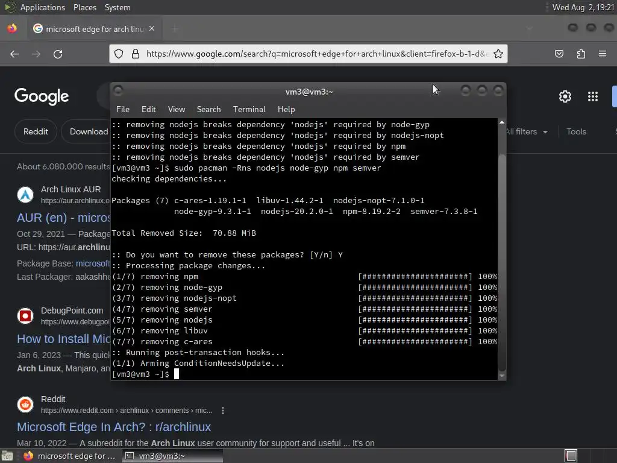This screenshot has height=463, width=617.
Task: Click the terminal prompt at the cursor
Action: [177, 374]
